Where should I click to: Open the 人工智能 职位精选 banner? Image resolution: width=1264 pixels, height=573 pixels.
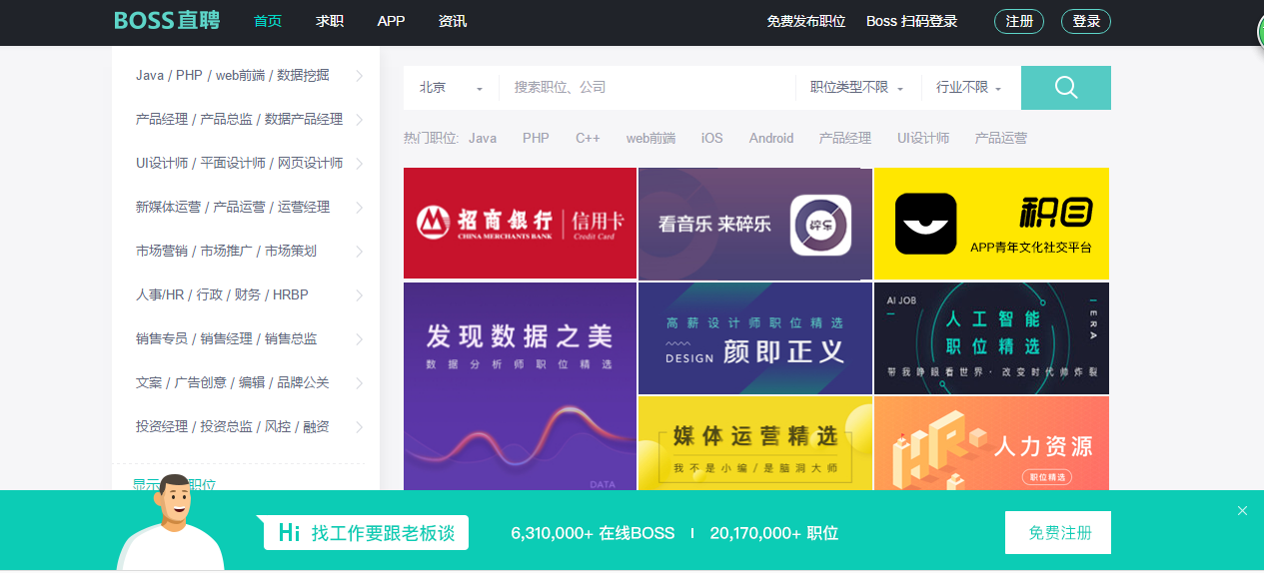pyautogui.click(x=991, y=338)
